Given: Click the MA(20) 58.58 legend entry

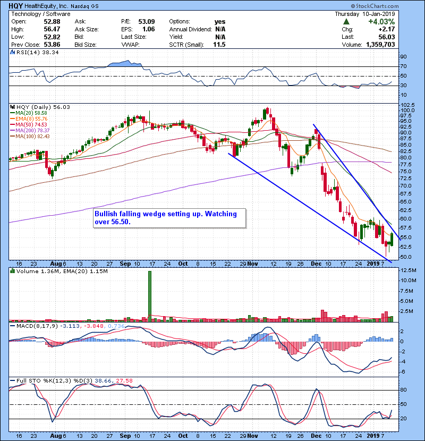Looking at the screenshot, I should pos(31,113).
